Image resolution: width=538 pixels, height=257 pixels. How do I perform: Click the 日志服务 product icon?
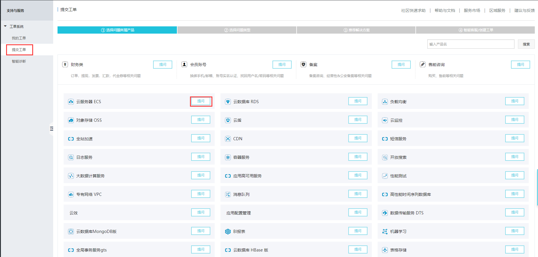coord(71,157)
